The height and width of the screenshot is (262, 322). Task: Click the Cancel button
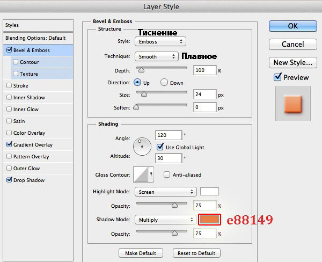(x=293, y=44)
